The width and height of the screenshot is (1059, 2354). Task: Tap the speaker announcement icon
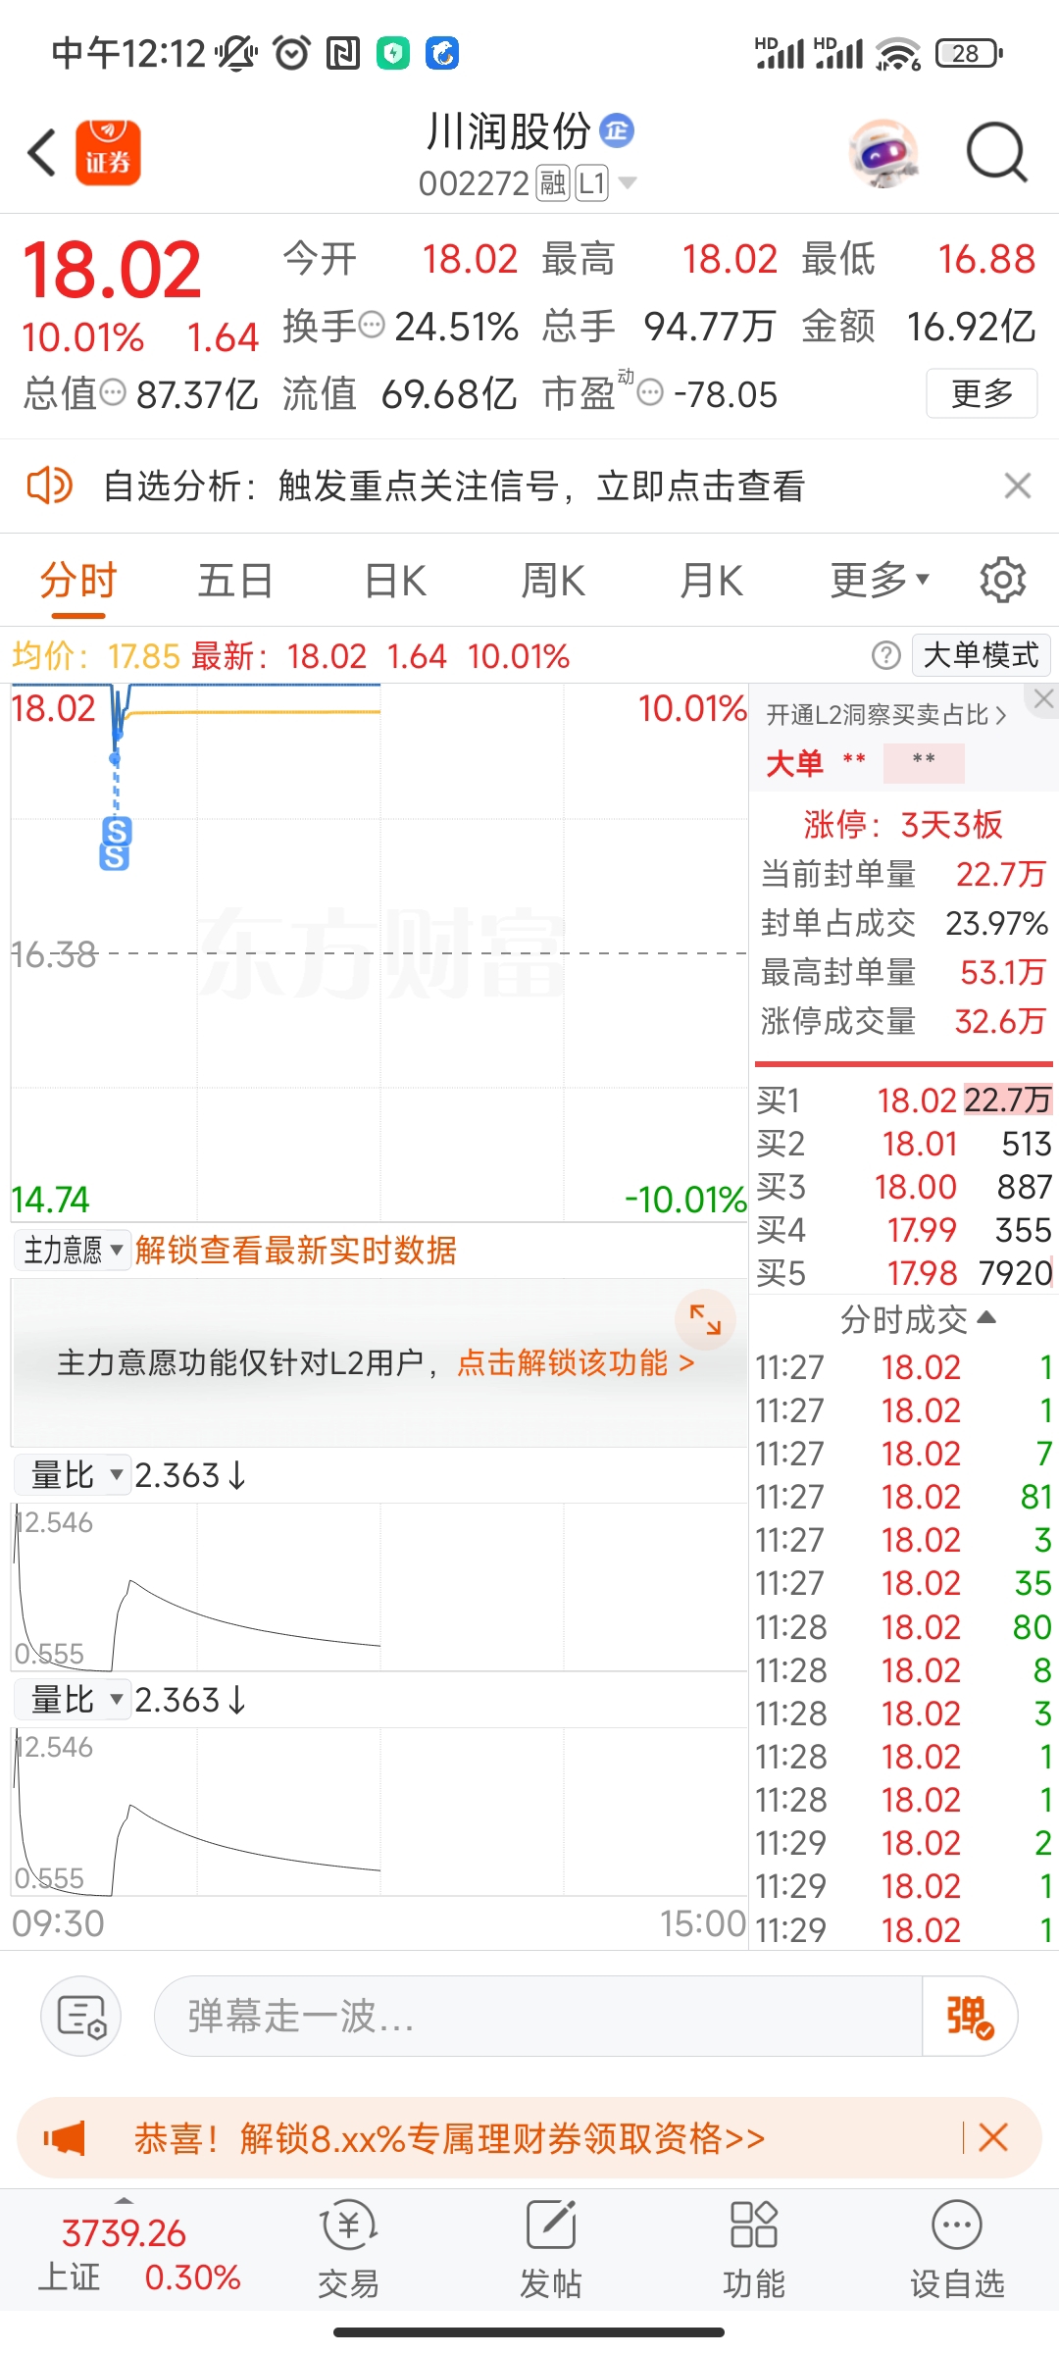click(x=49, y=486)
